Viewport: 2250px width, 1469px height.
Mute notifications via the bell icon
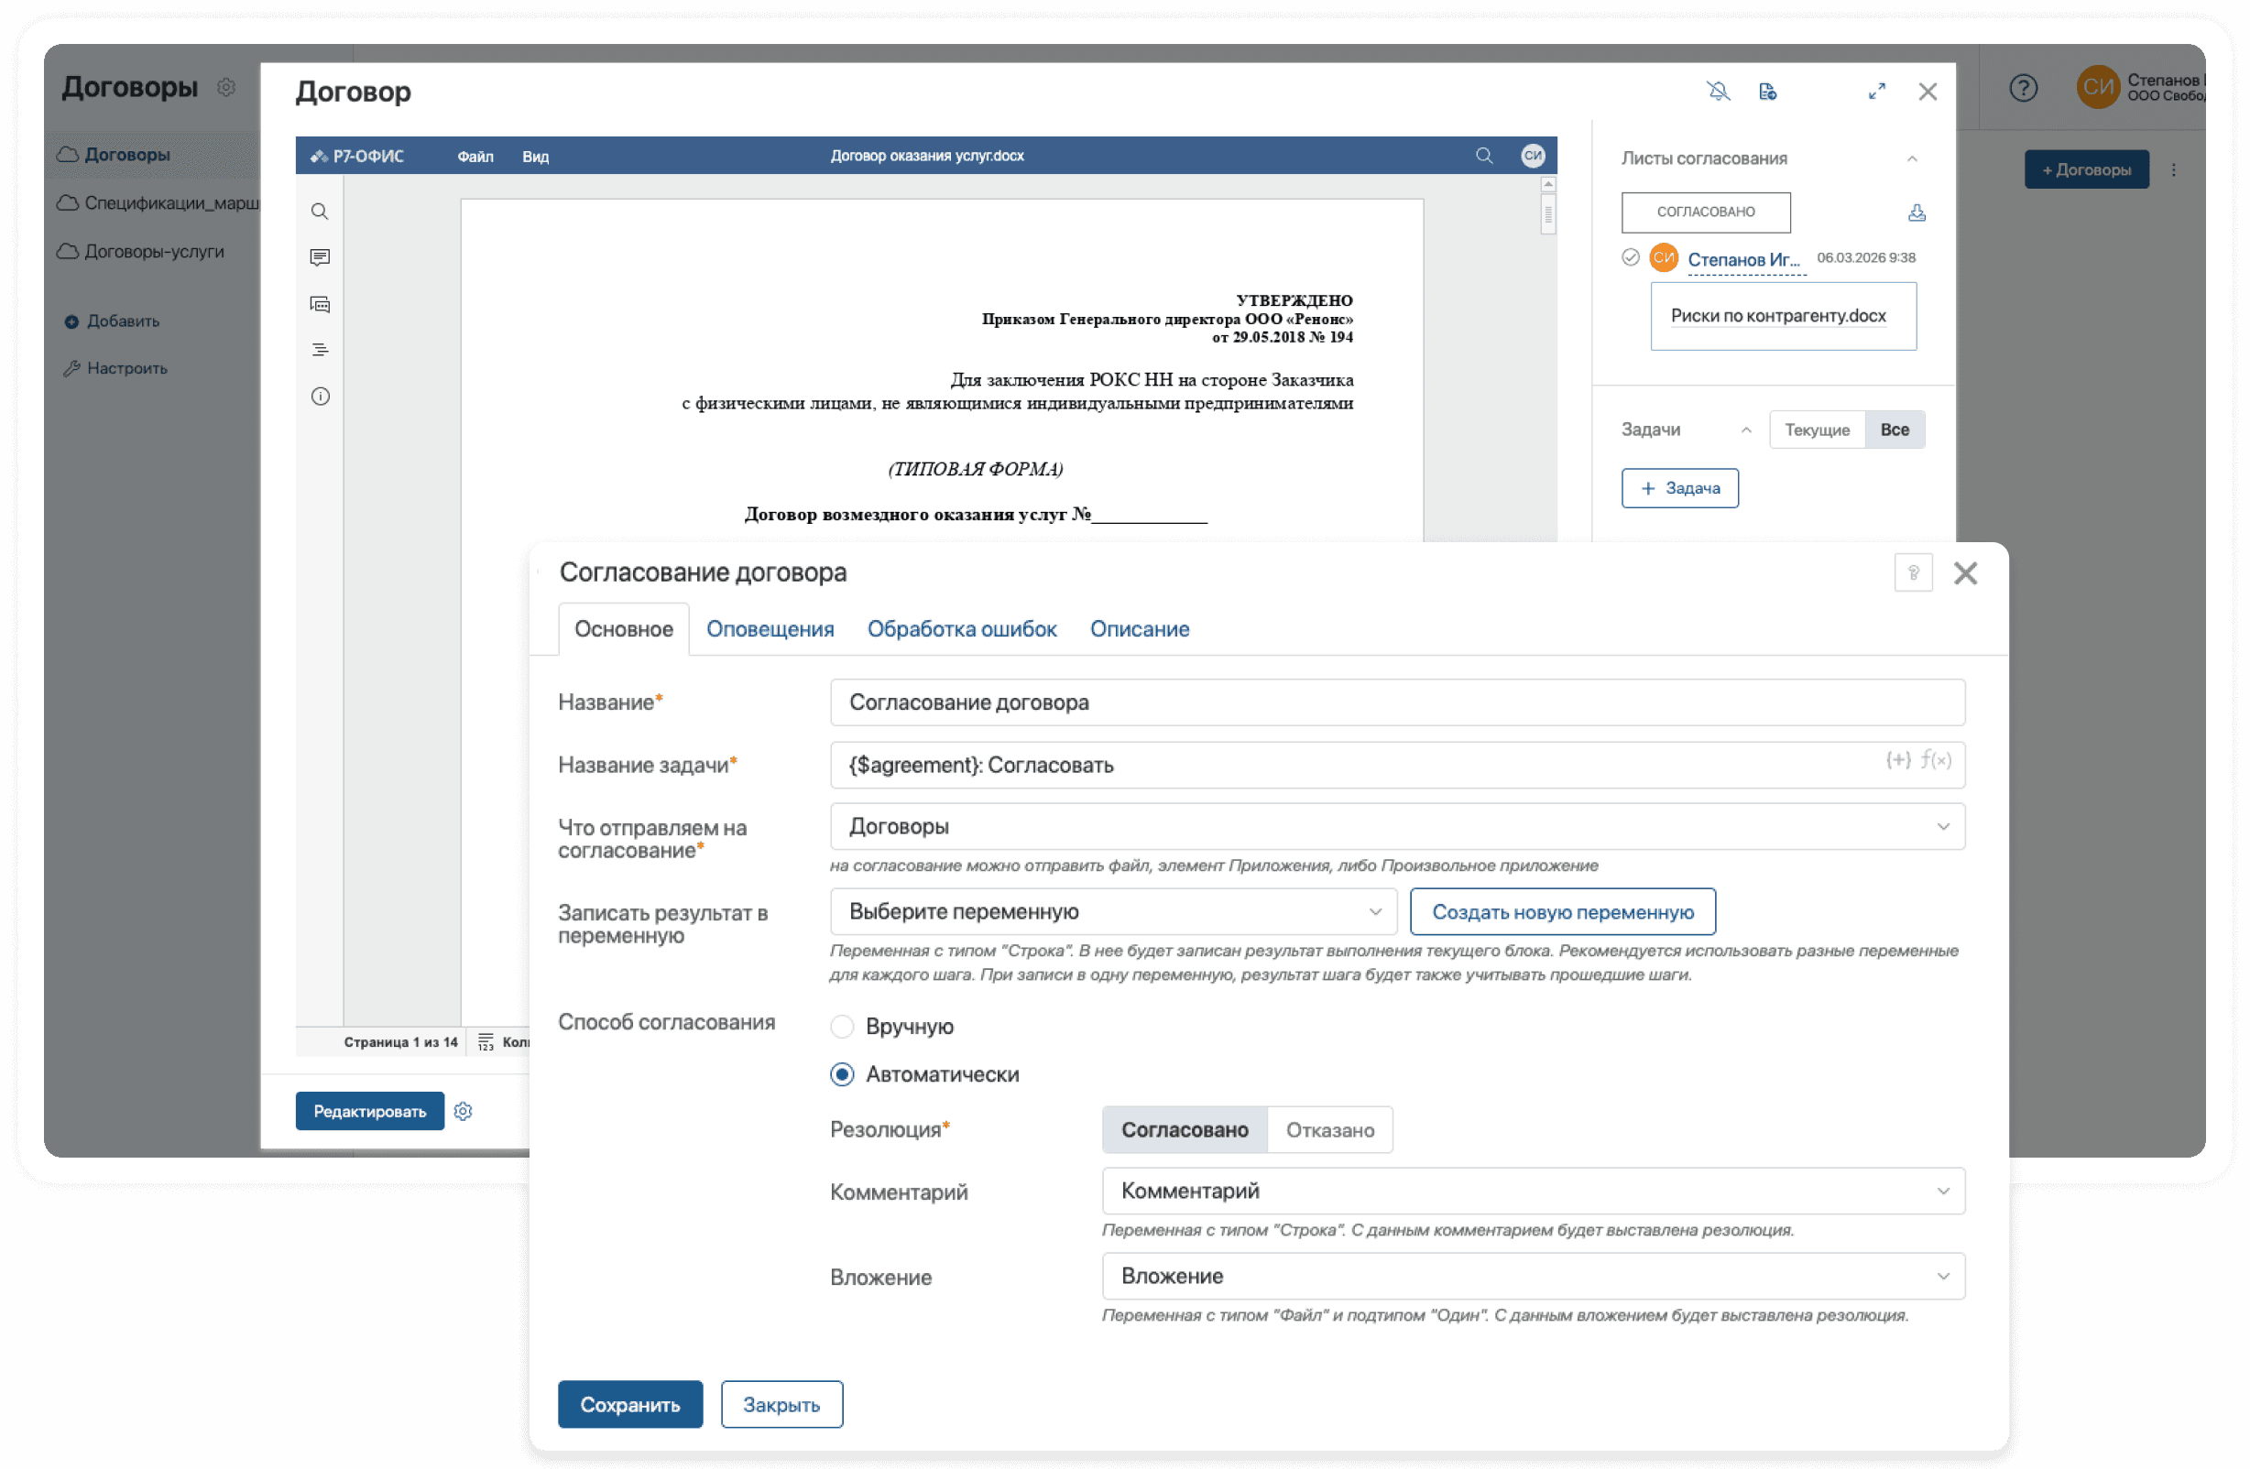click(1720, 91)
